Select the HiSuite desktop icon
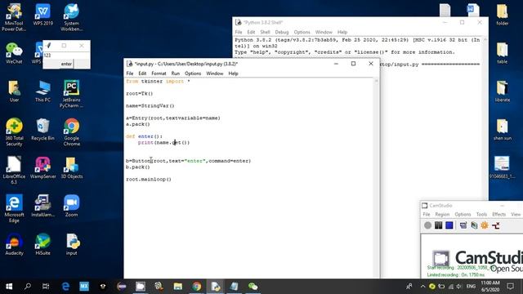 click(x=42, y=244)
